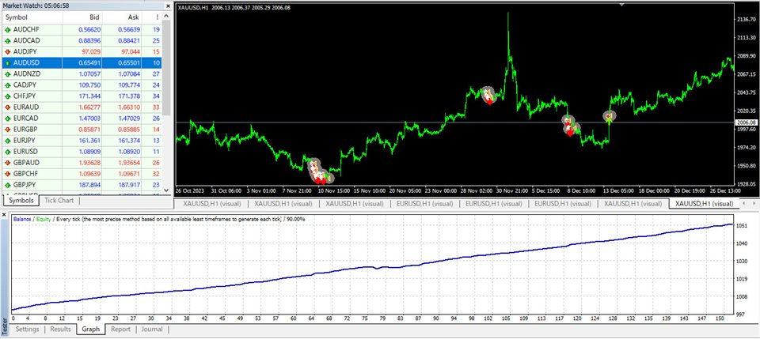The image size is (760, 339).
Task: Switch to the Tick Chart tab
Action: [x=59, y=200]
